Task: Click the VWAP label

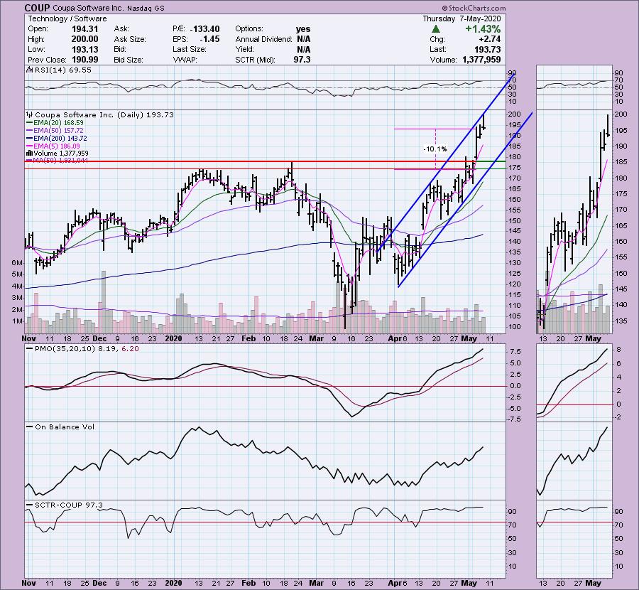Action: click(185, 60)
